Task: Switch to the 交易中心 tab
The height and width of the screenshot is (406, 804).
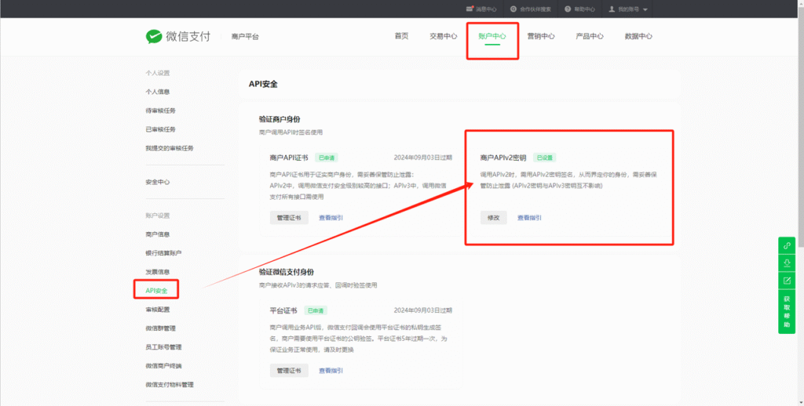Action: 444,36
